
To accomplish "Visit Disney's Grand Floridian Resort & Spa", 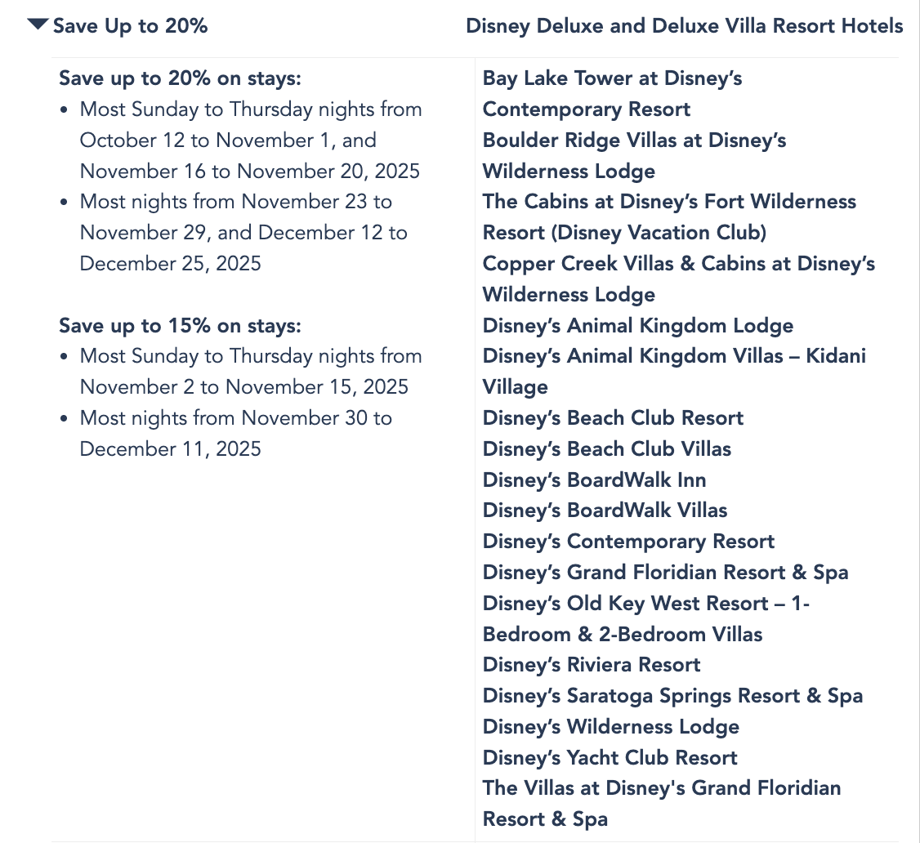I will 665,573.
